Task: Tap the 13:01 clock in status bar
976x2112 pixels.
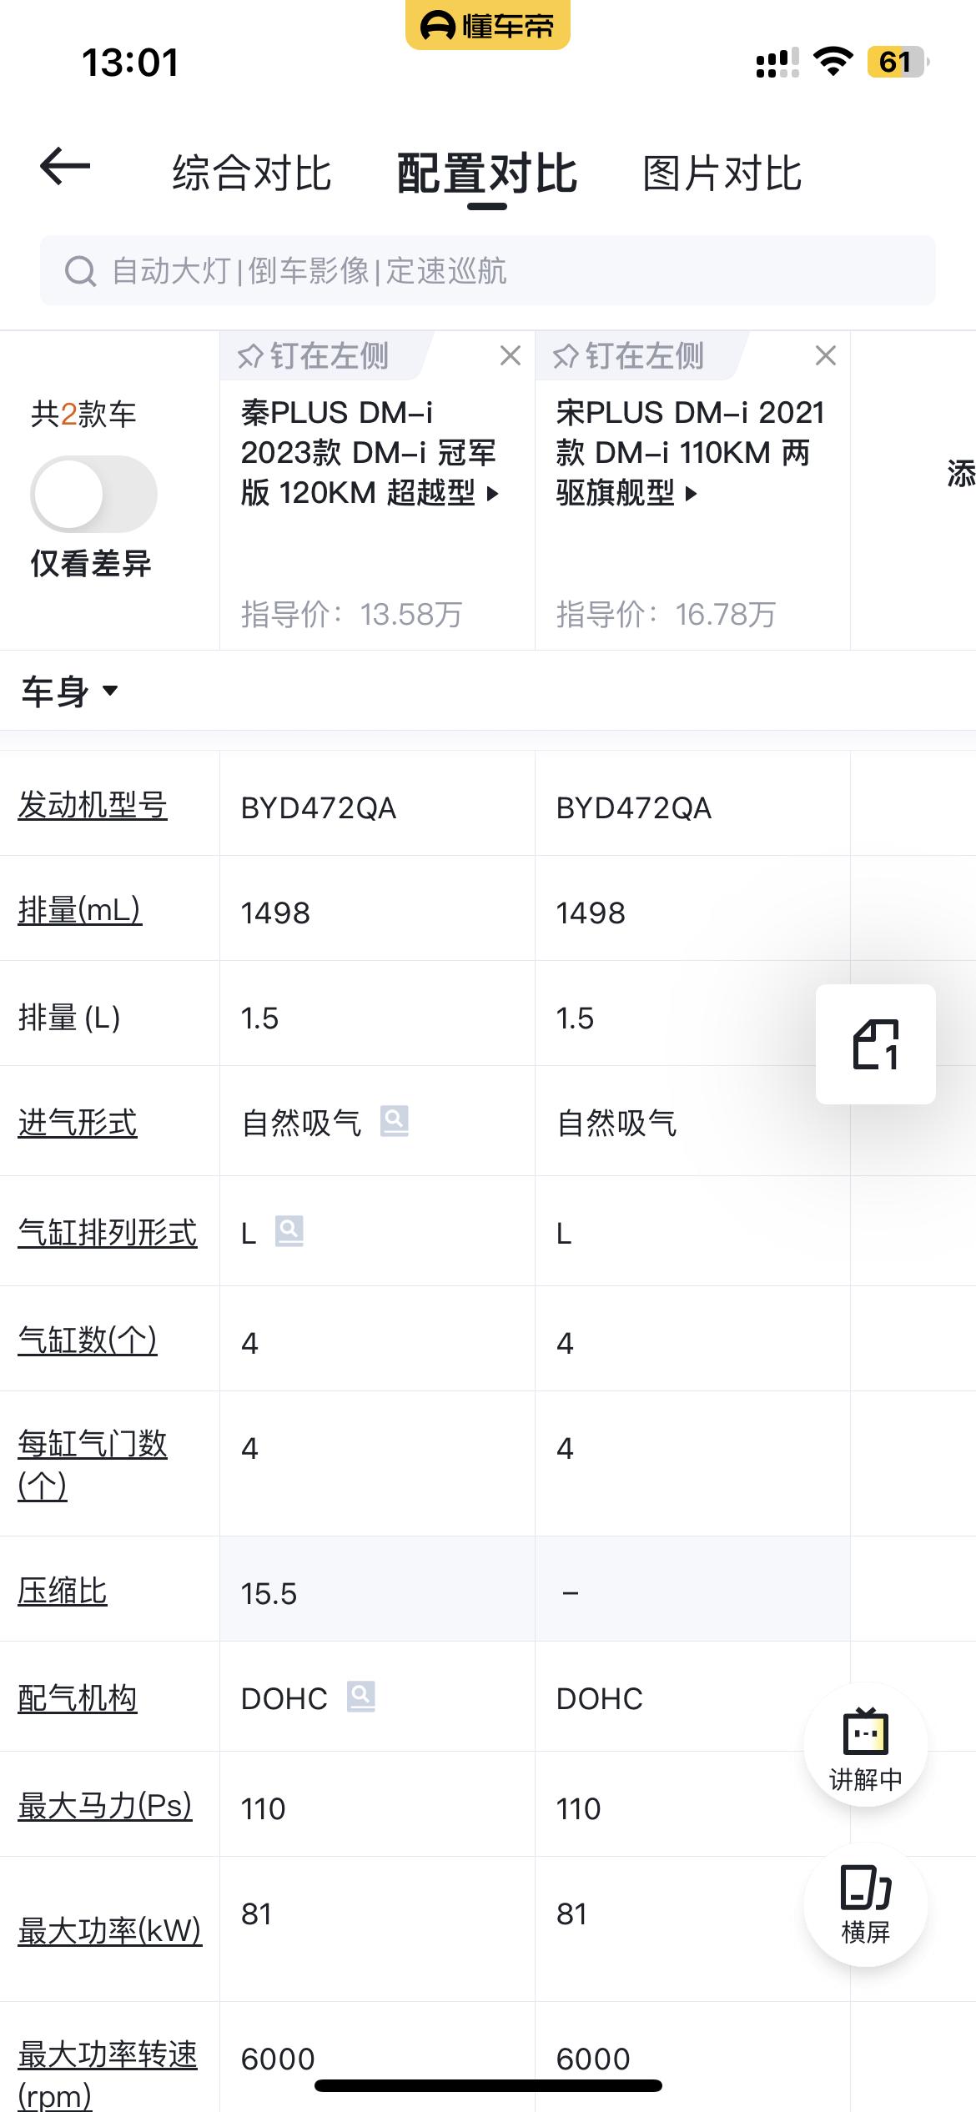Action: 130,63
